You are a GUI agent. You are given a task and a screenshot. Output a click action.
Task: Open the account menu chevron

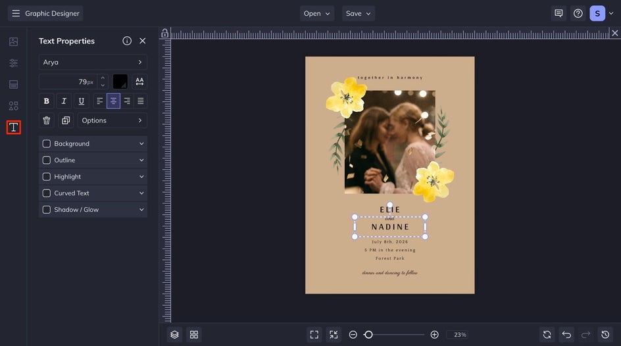(x=611, y=13)
